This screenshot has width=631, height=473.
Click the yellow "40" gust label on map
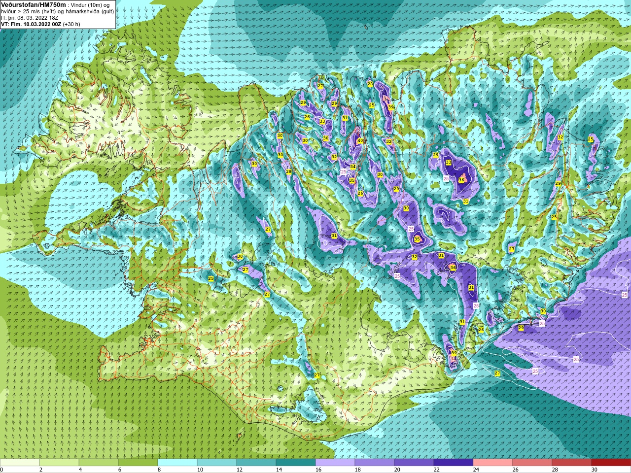coord(360,140)
